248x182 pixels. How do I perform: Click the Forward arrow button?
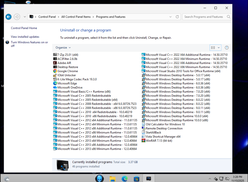(x=17, y=17)
